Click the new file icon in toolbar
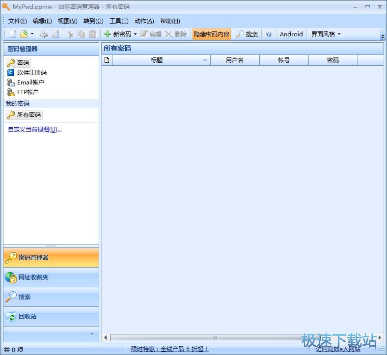 point(13,34)
